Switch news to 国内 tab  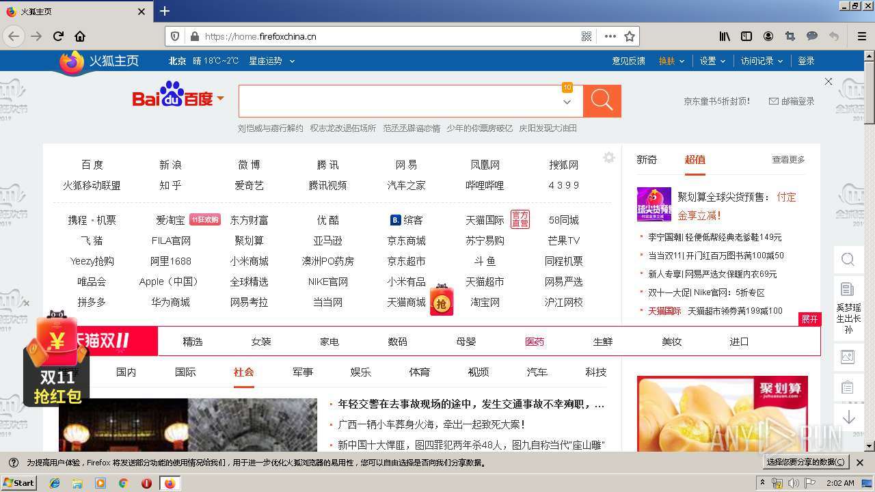point(126,372)
